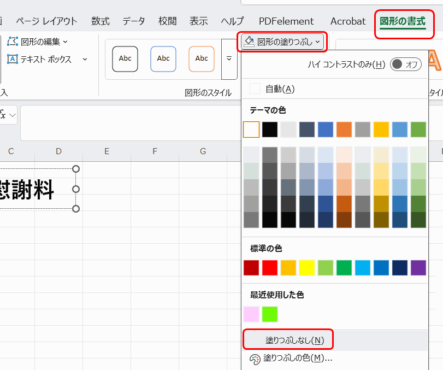The image size is (443, 370).
Task: Open the データ ribbon tab
Action: pos(134,21)
